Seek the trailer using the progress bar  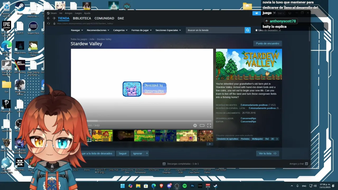point(149,121)
